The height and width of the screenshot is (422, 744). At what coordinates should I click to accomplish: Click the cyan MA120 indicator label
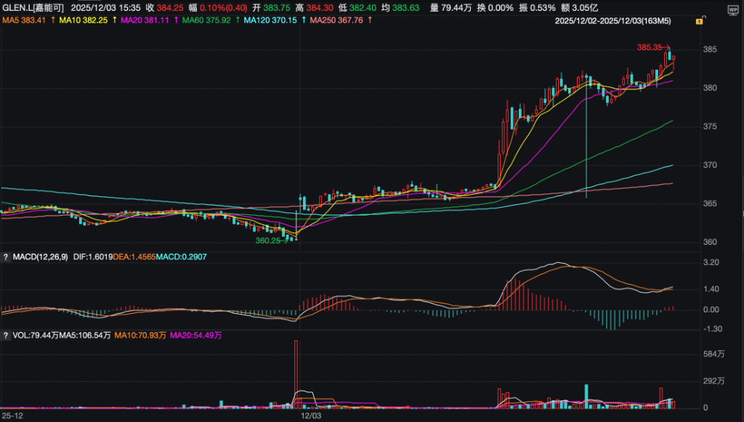(270, 20)
